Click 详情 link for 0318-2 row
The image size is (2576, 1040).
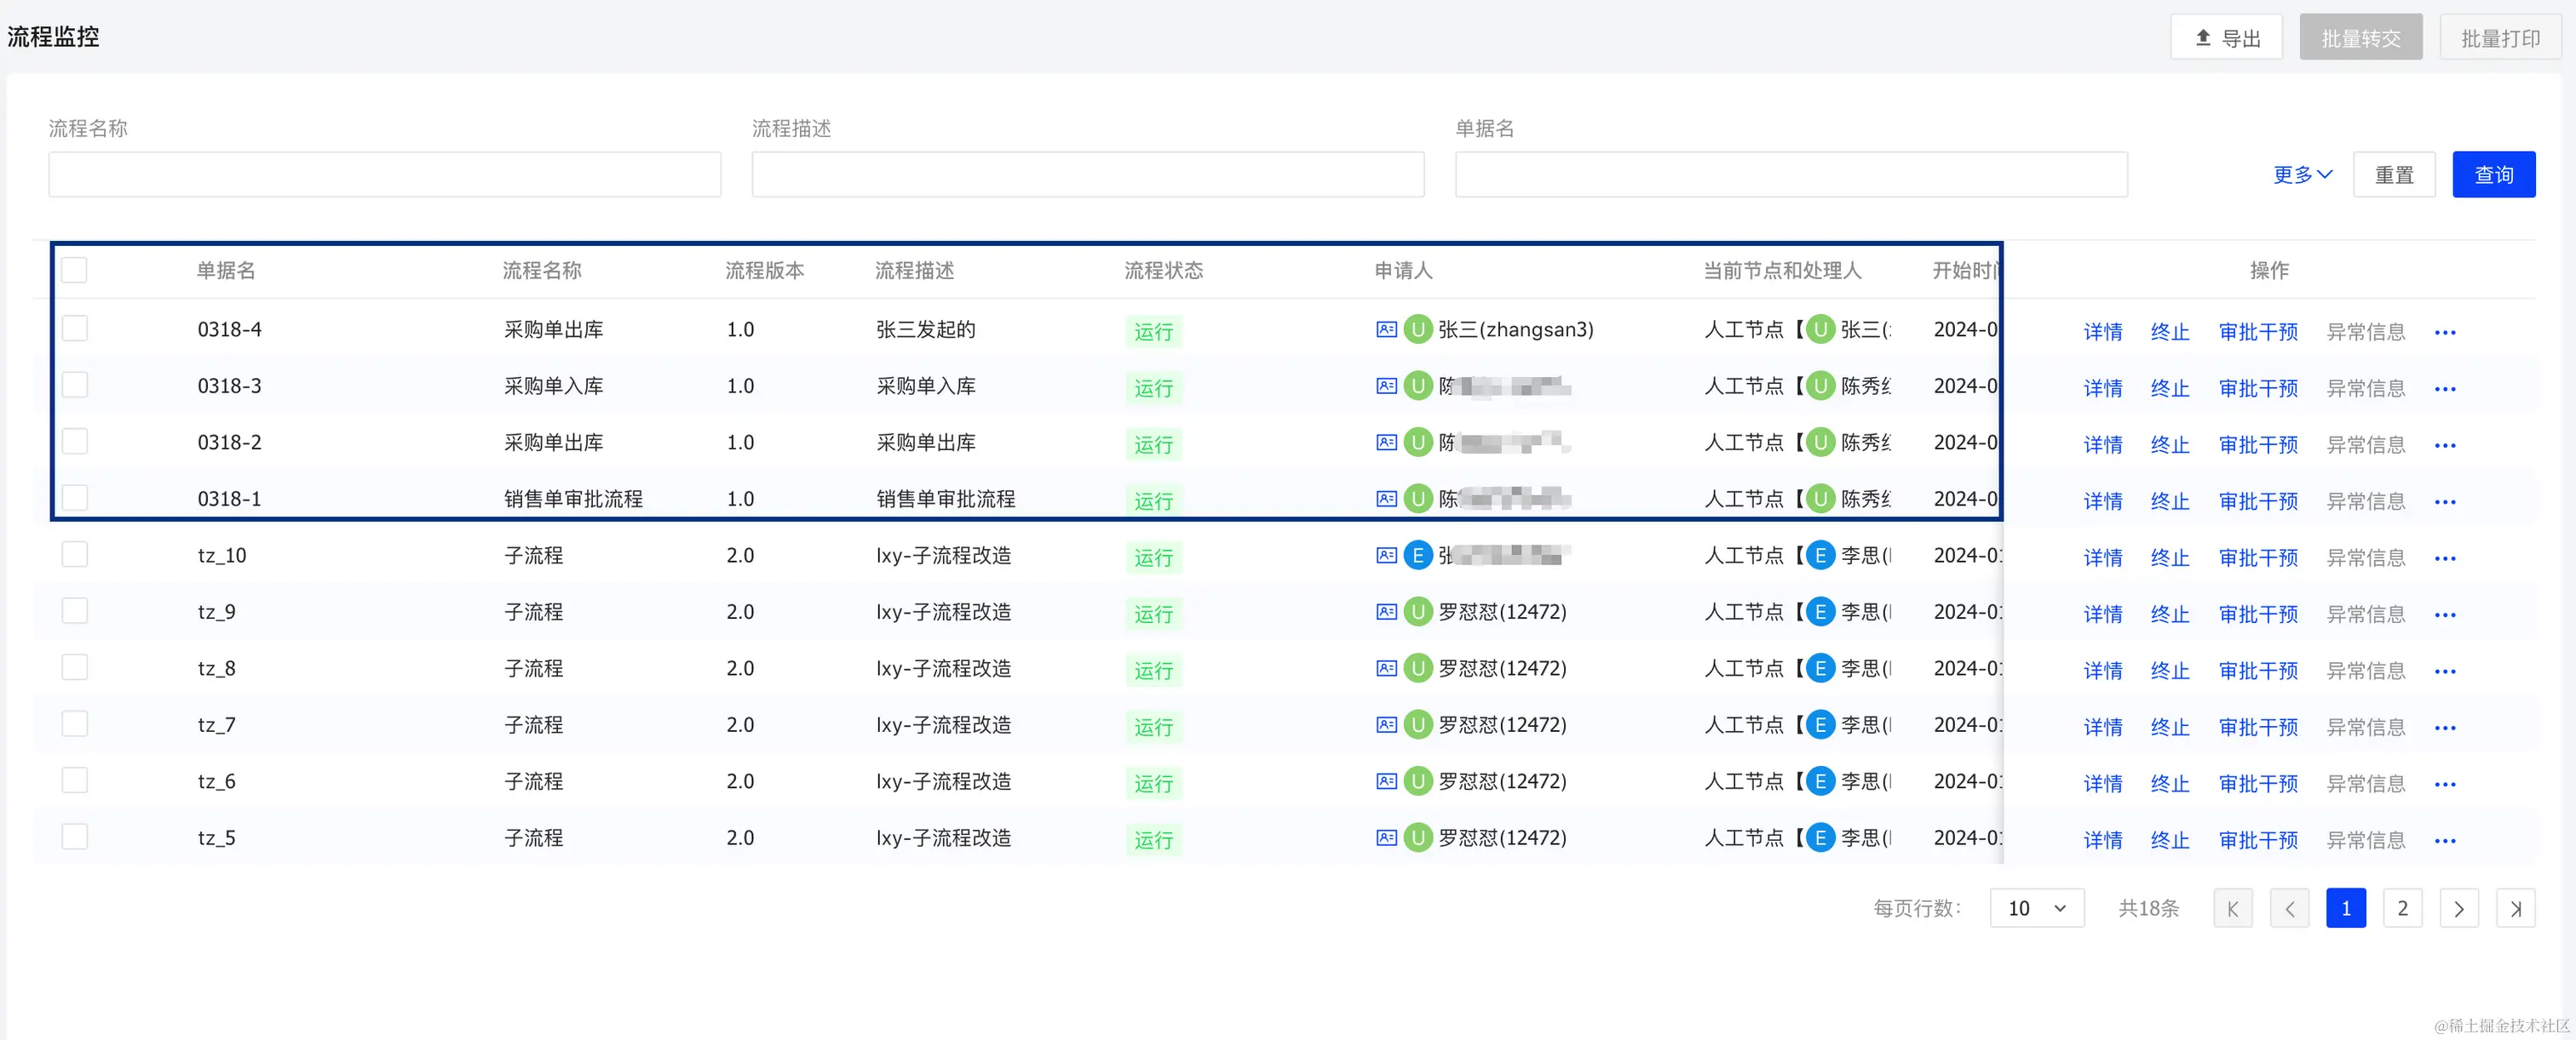pyautogui.click(x=2102, y=446)
